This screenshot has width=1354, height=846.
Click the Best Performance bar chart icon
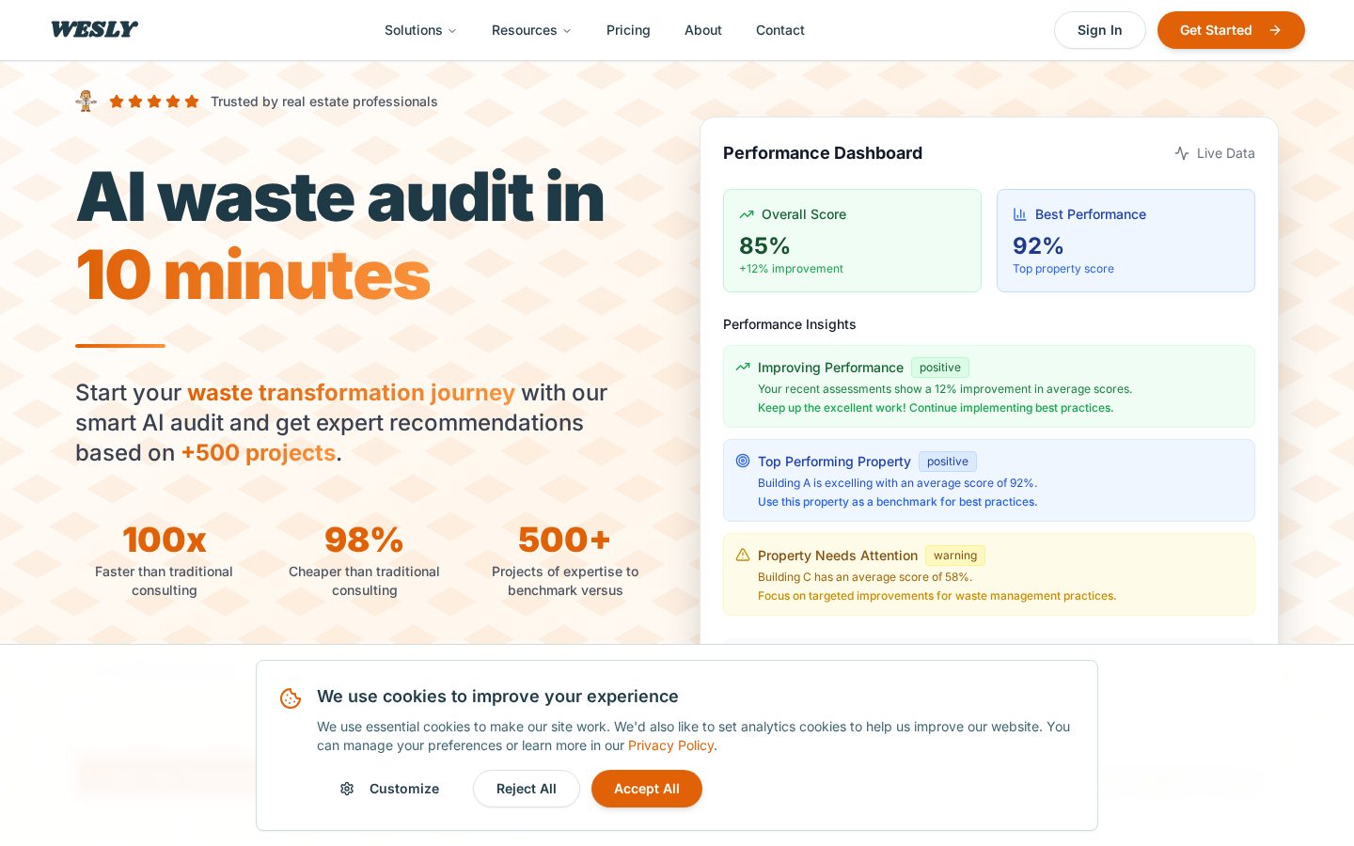point(1020,214)
